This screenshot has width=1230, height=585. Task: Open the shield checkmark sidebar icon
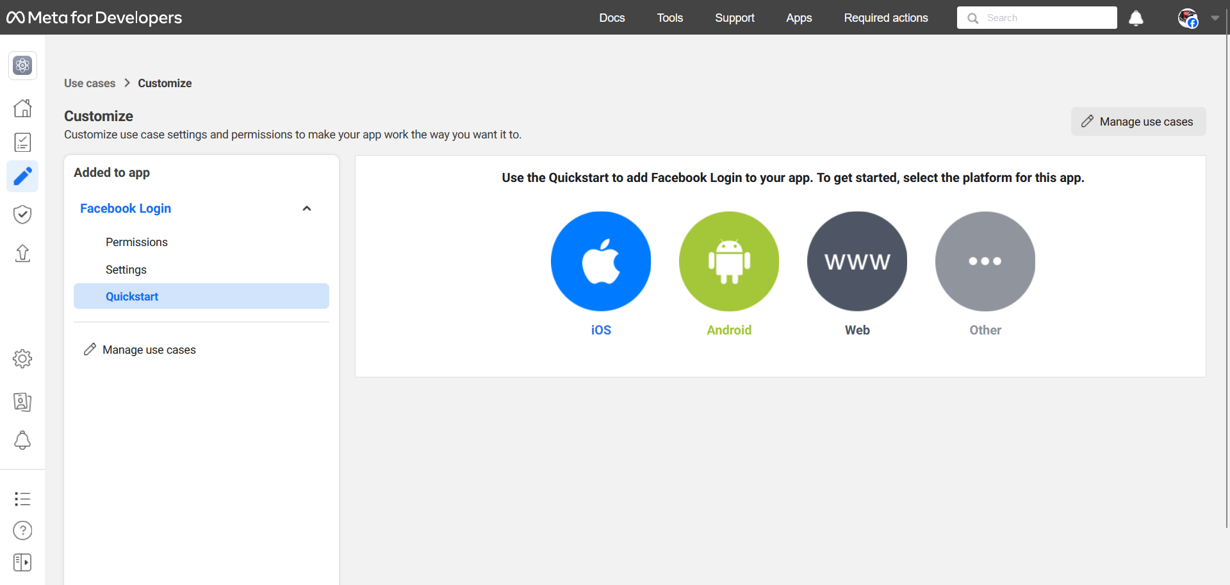tap(22, 215)
